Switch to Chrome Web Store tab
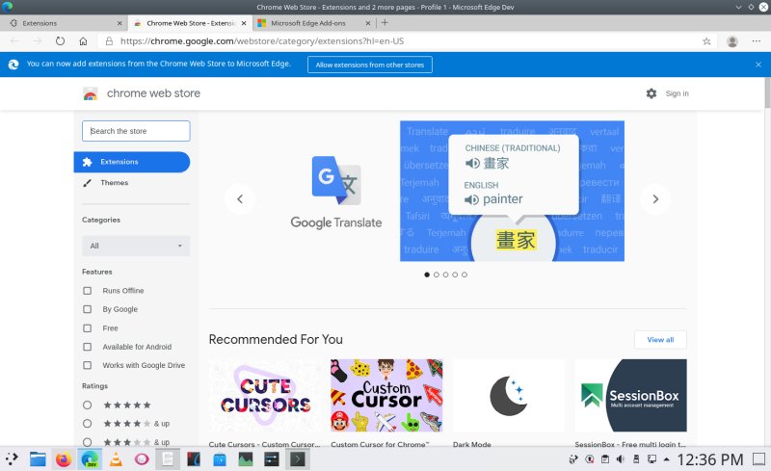Viewport: 771px width, 471px height. tap(190, 23)
